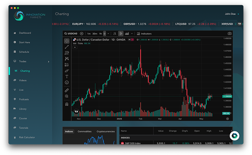252x155 pixels.
Task: Toggle the 1D daily interval button
Action: [x=105, y=34]
